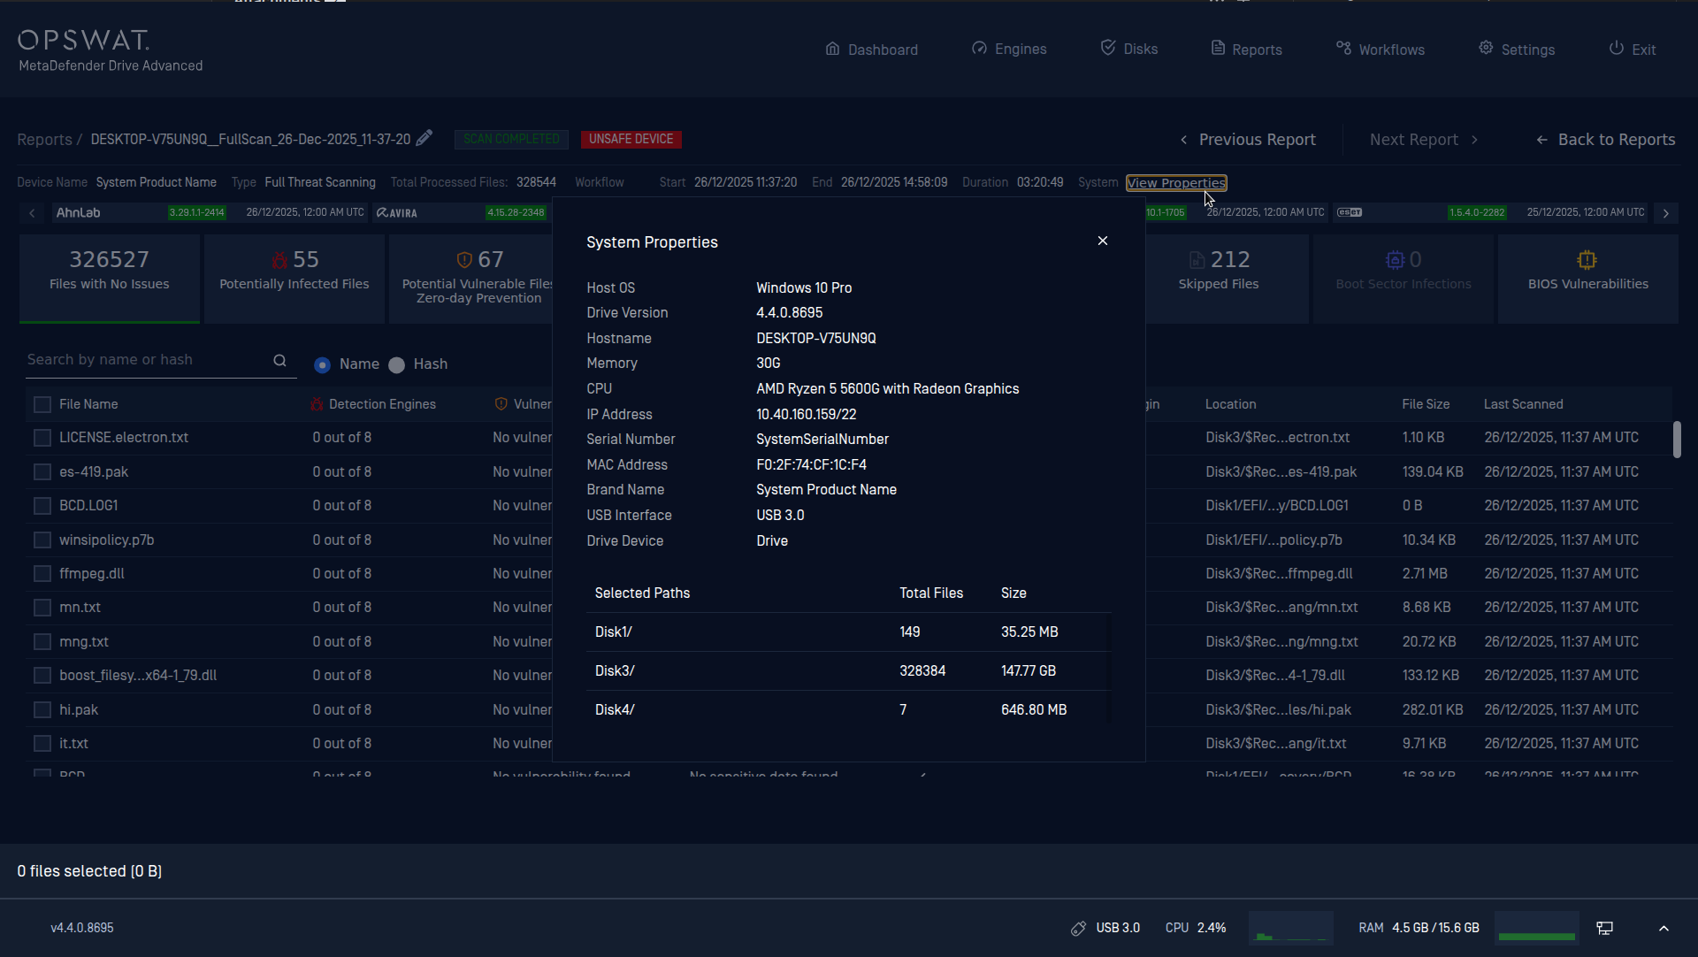
Task: Select the Hash search radio button
Action: pos(397,364)
